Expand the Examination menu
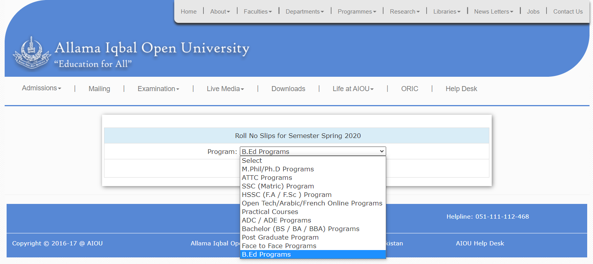 click(x=158, y=89)
